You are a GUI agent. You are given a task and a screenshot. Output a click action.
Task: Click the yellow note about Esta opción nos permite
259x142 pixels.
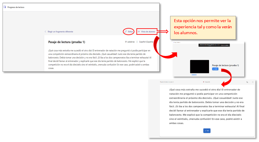(203, 28)
